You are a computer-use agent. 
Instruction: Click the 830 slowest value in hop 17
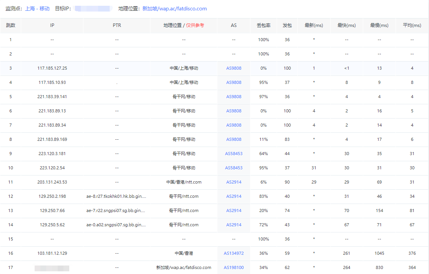tap(379, 267)
